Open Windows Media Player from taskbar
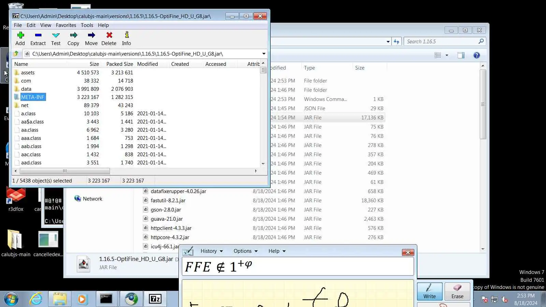Screen dimensions: 546x307 click(x=82, y=299)
